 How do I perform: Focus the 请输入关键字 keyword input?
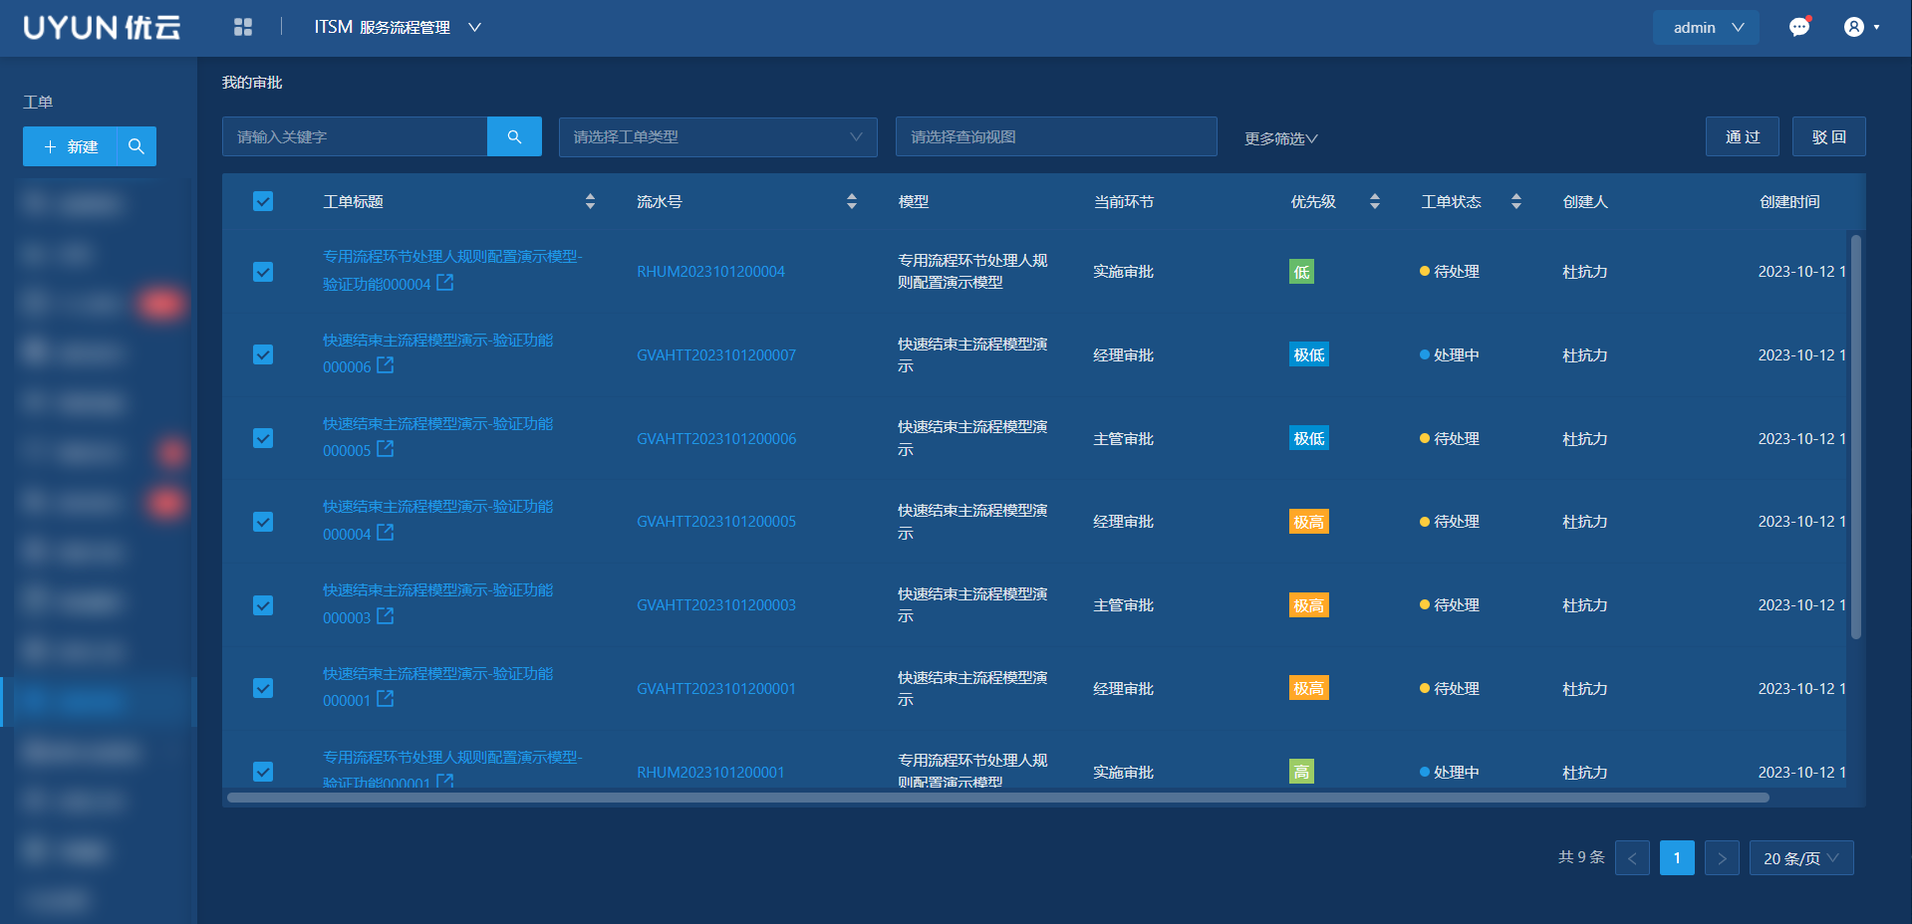click(x=355, y=136)
